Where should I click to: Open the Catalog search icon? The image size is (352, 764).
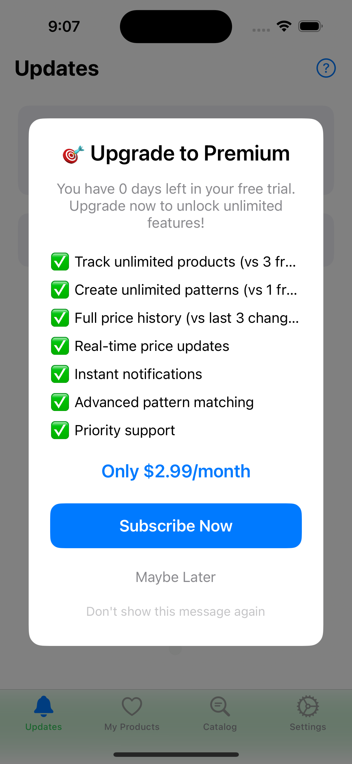click(x=219, y=705)
